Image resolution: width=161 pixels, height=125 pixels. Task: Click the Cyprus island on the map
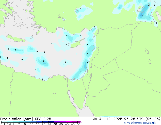tap(76, 44)
